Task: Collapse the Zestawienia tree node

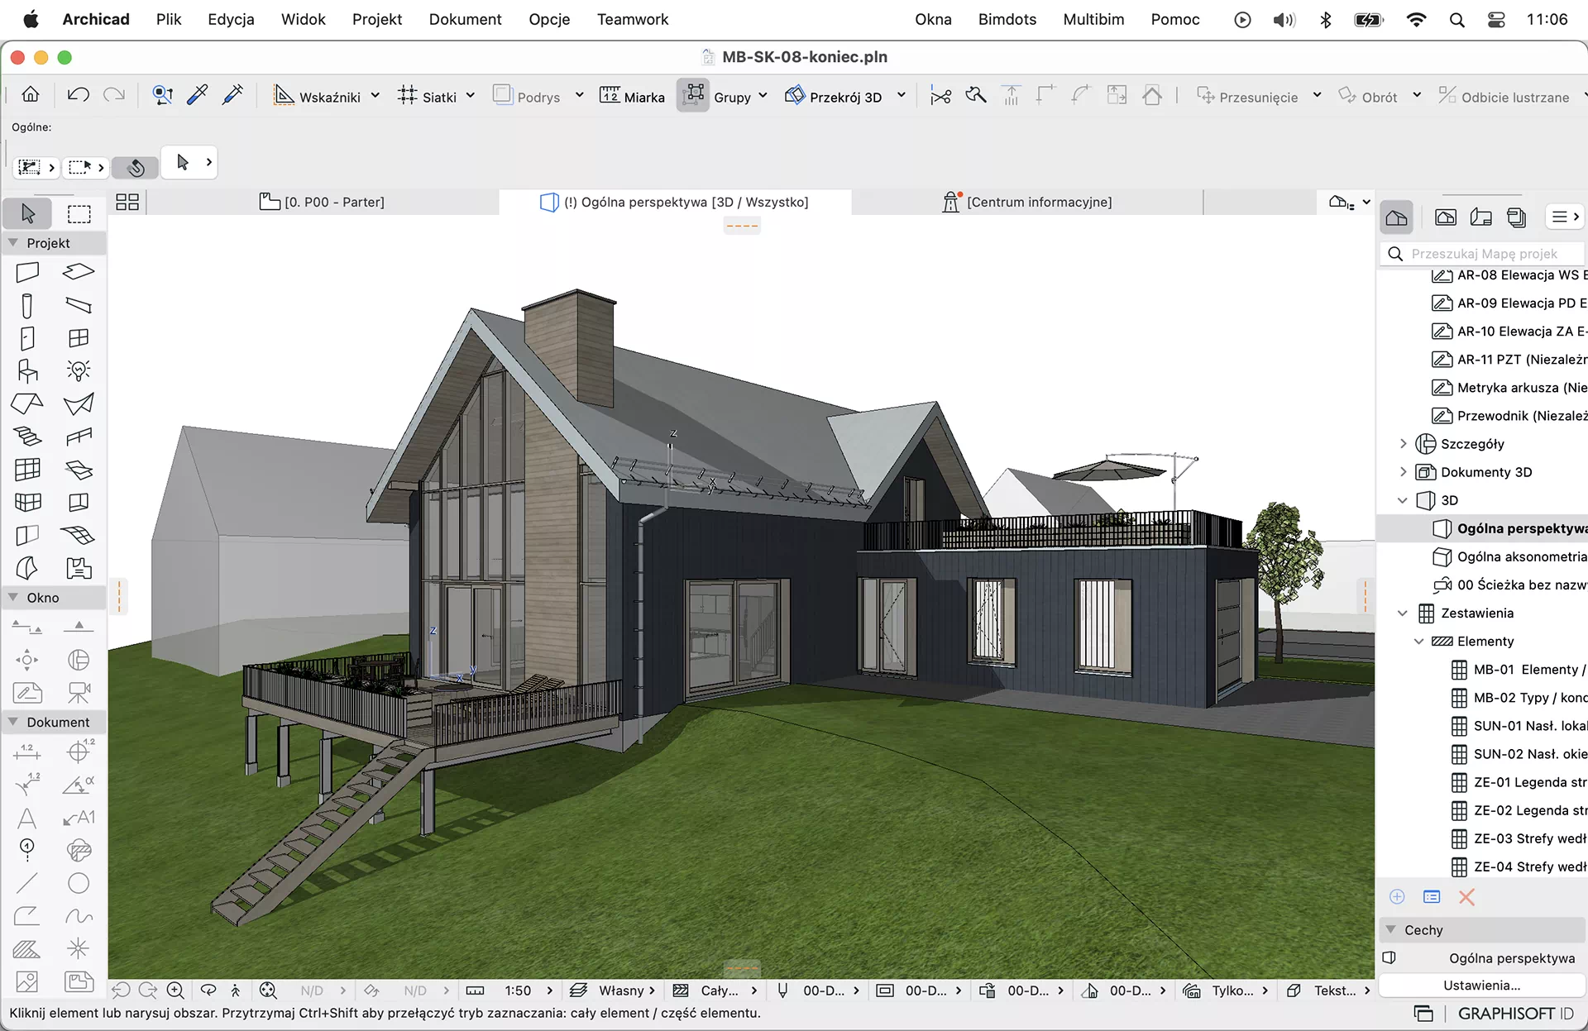Action: coord(1403,613)
